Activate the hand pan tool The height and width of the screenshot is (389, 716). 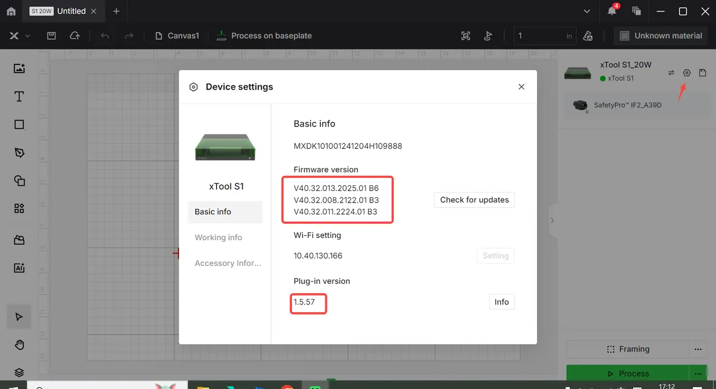(19, 345)
